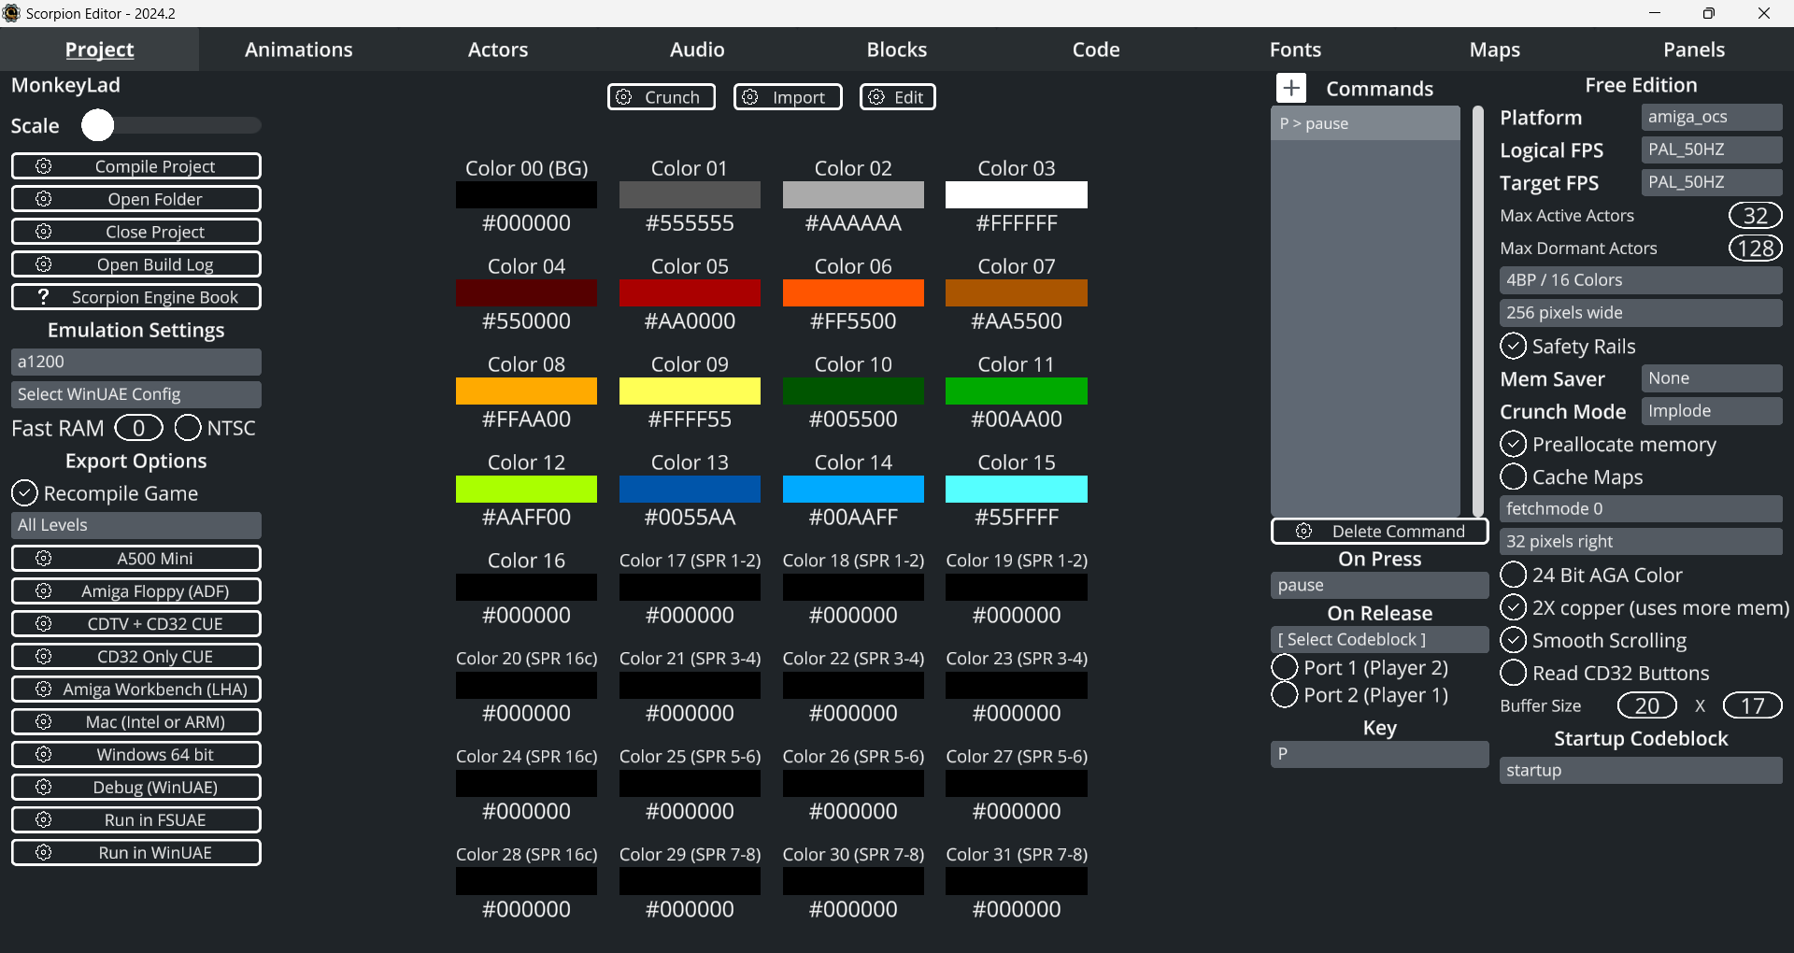Click gear icon beside Debug (WinUAE)
The width and height of the screenshot is (1794, 953).
click(44, 788)
